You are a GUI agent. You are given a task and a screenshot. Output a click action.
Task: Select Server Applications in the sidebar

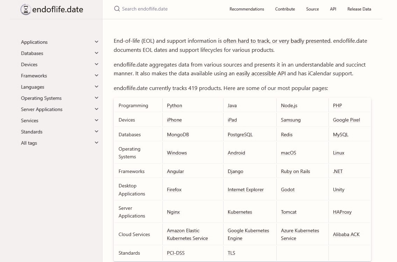click(42, 109)
